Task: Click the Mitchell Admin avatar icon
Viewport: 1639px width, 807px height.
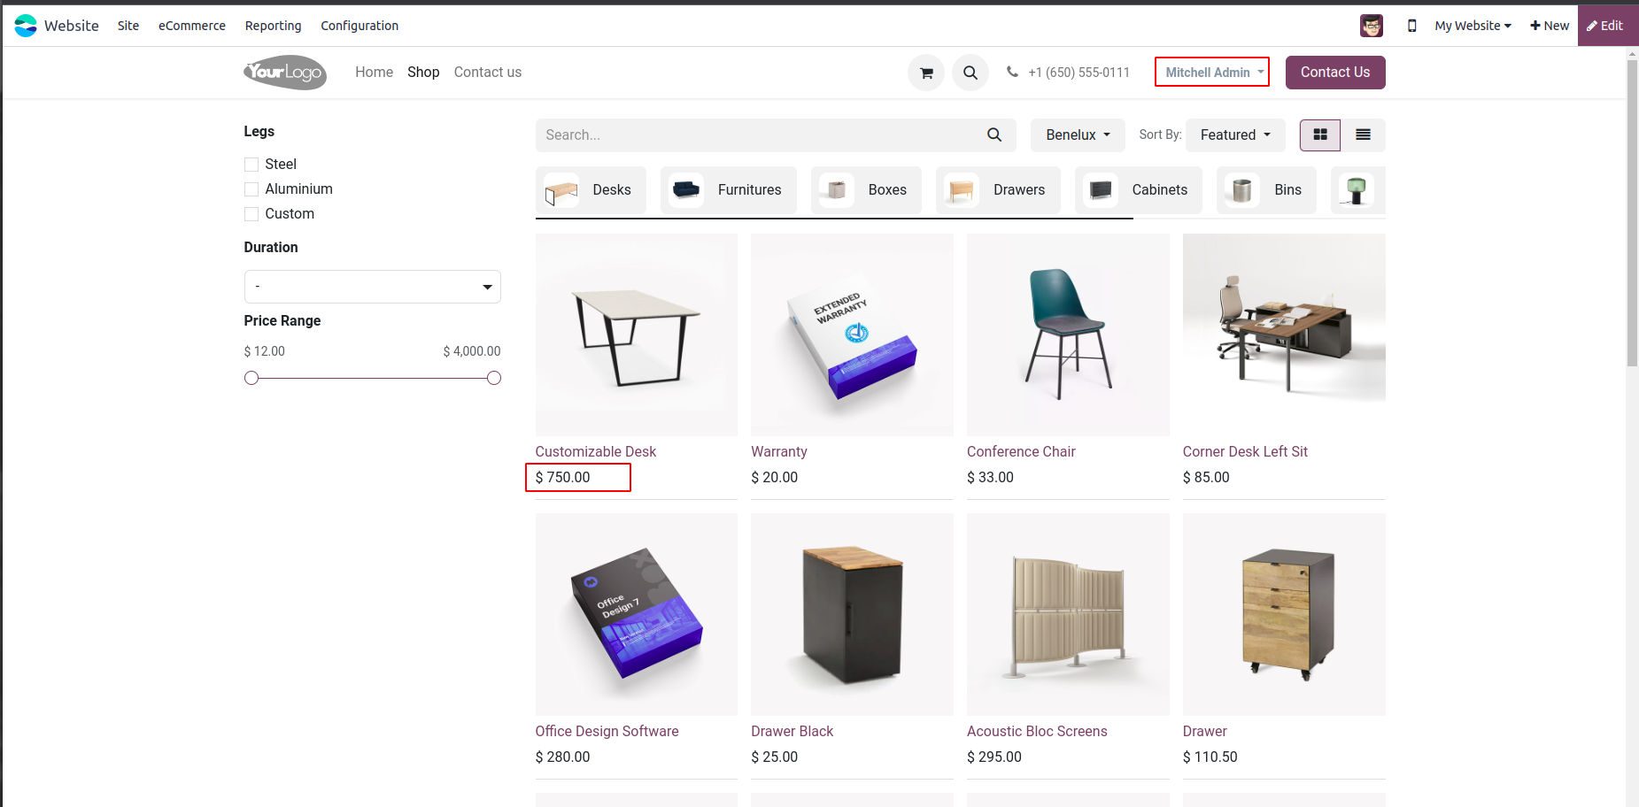Action: (x=1371, y=26)
